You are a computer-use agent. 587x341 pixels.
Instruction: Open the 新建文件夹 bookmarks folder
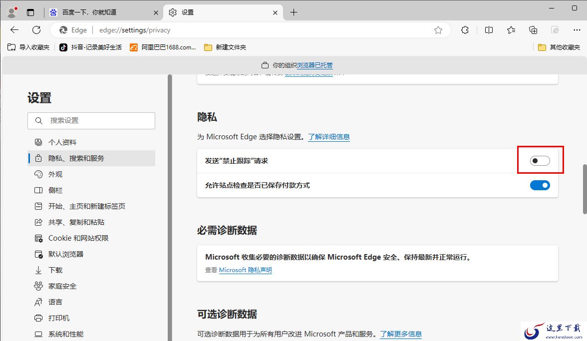(x=225, y=47)
